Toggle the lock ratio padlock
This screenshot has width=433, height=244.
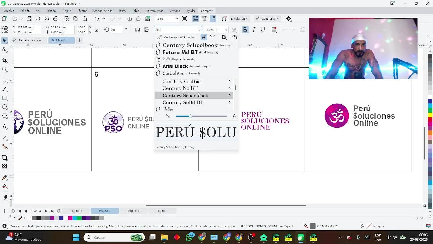pyautogui.click(x=96, y=30)
